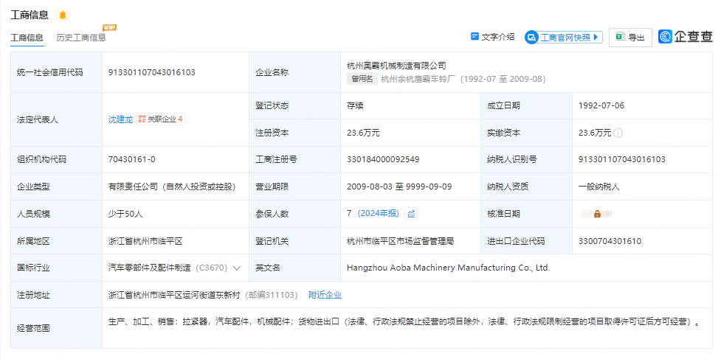
Task: Click the play arrow on 工商官网快照
Action: click(x=596, y=37)
